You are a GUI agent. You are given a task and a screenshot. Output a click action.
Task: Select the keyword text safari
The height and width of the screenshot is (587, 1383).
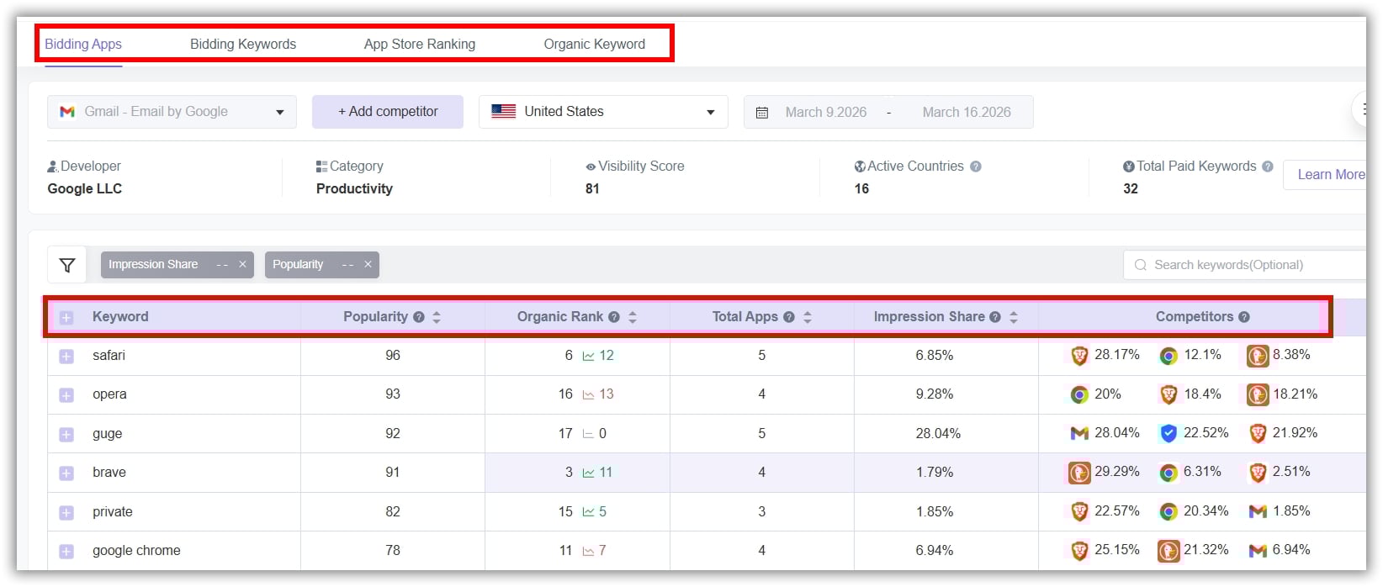point(109,356)
